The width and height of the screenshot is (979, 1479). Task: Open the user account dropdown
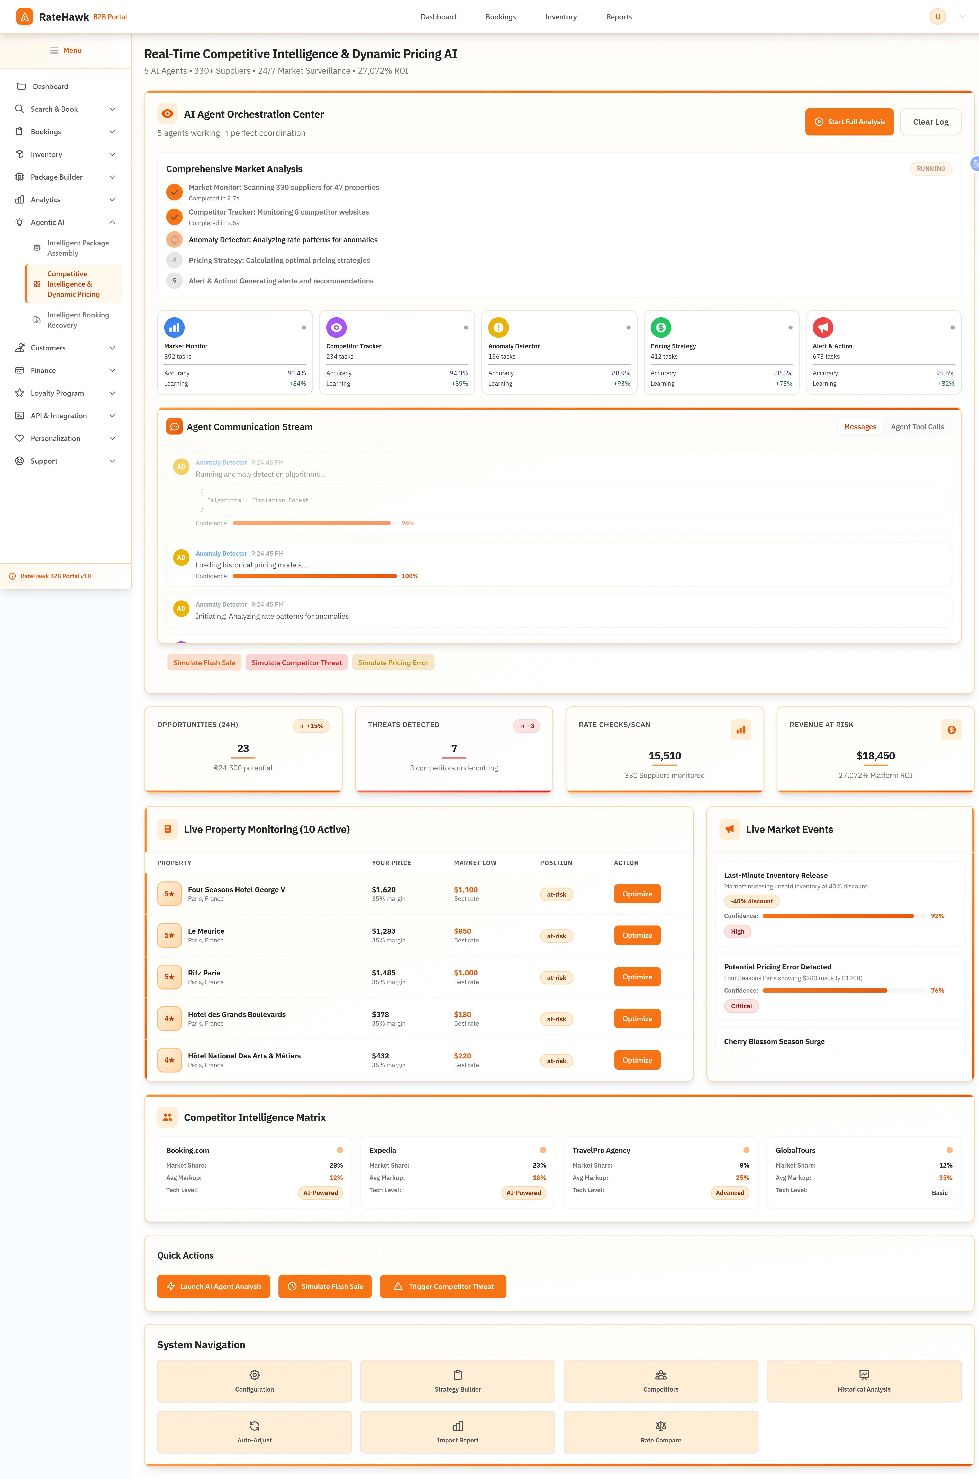point(945,16)
